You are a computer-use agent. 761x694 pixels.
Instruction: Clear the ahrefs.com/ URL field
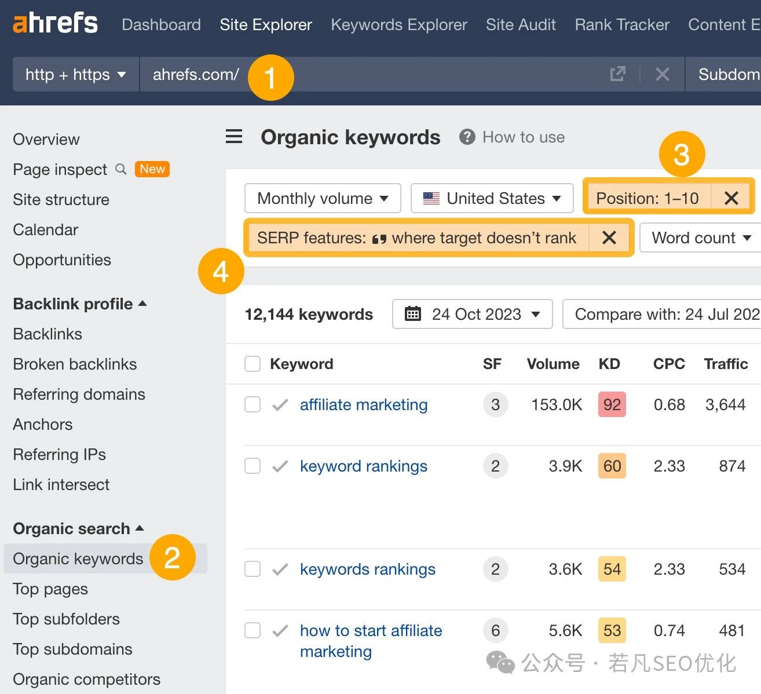coord(663,74)
